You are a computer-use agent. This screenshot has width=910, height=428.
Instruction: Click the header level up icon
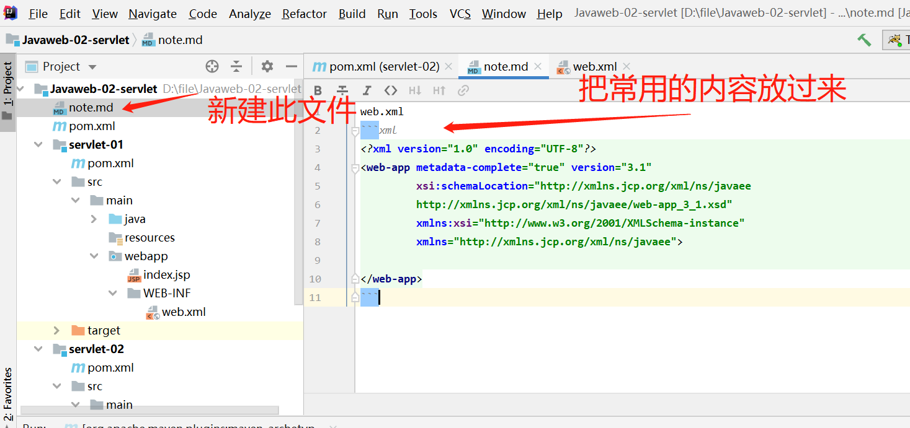439,90
